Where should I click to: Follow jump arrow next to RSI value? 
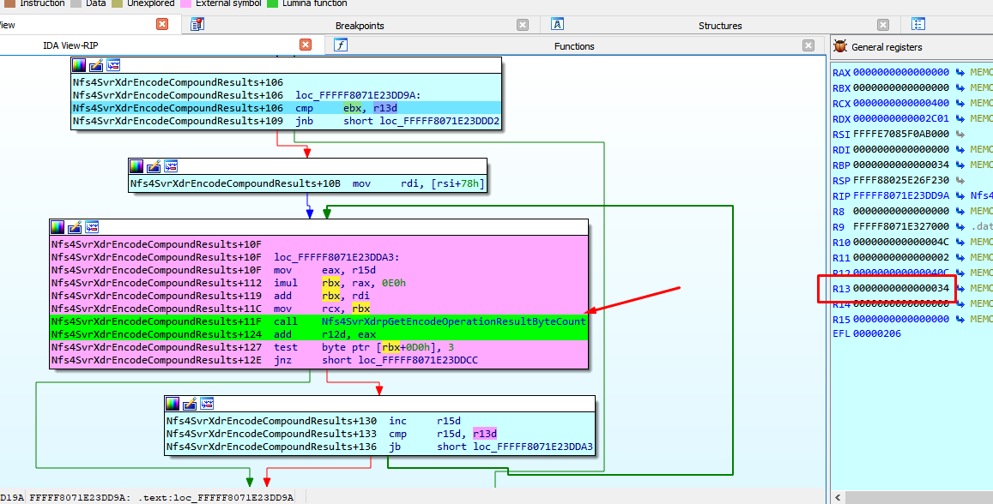click(960, 134)
